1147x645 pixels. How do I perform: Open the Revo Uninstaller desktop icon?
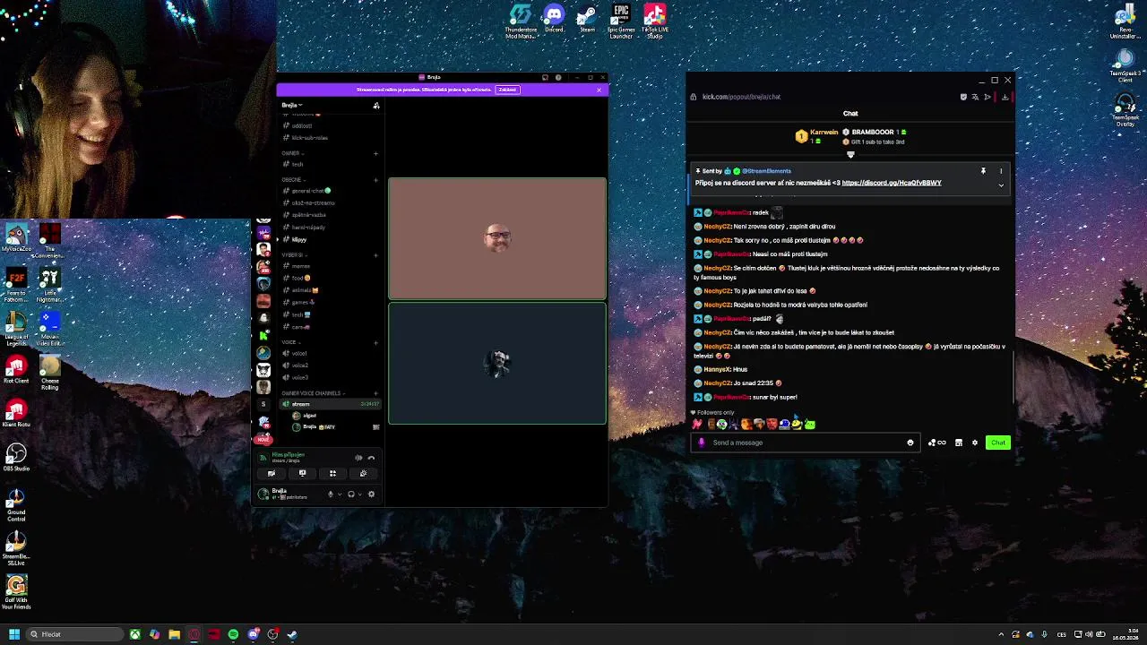[1125, 22]
